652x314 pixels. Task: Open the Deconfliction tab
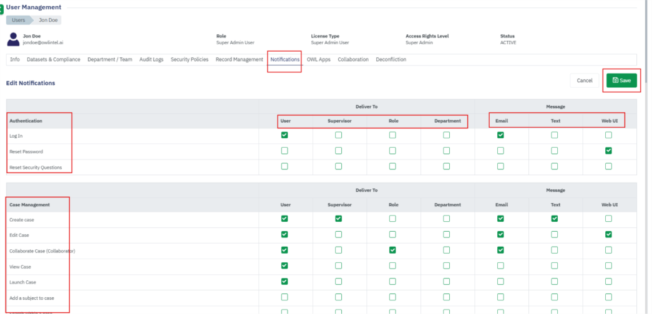click(x=391, y=60)
